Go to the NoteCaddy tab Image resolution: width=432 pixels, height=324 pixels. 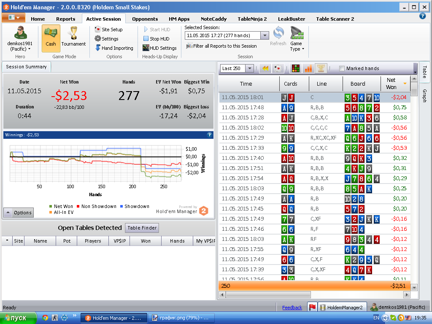tap(213, 19)
